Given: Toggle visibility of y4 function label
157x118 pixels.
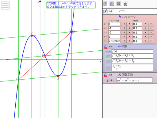Looking at the screenshot, I should pos(108,68).
